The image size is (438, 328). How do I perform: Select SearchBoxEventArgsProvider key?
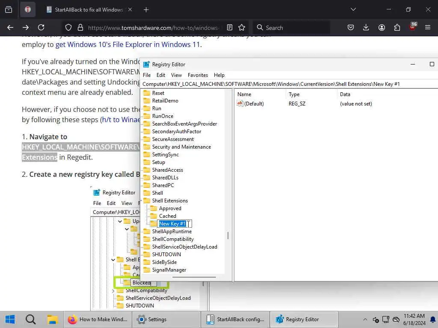click(x=184, y=124)
